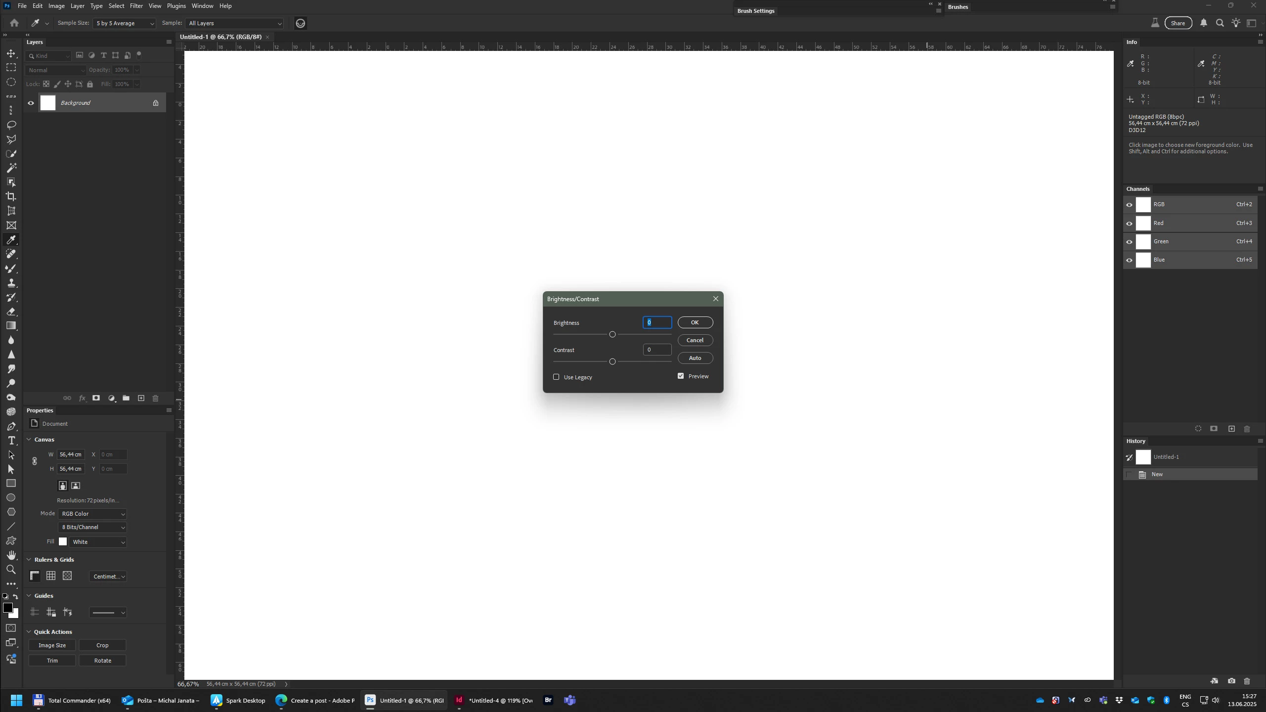
Task: Click the Auto button
Action: point(695,358)
